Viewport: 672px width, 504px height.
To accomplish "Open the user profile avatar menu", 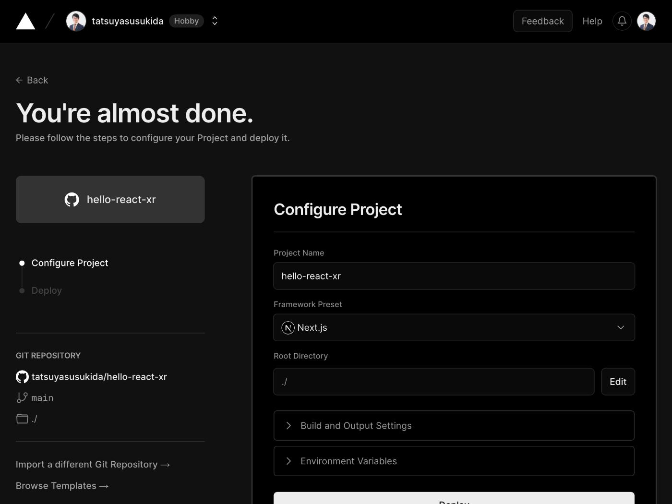I will tap(647, 21).
